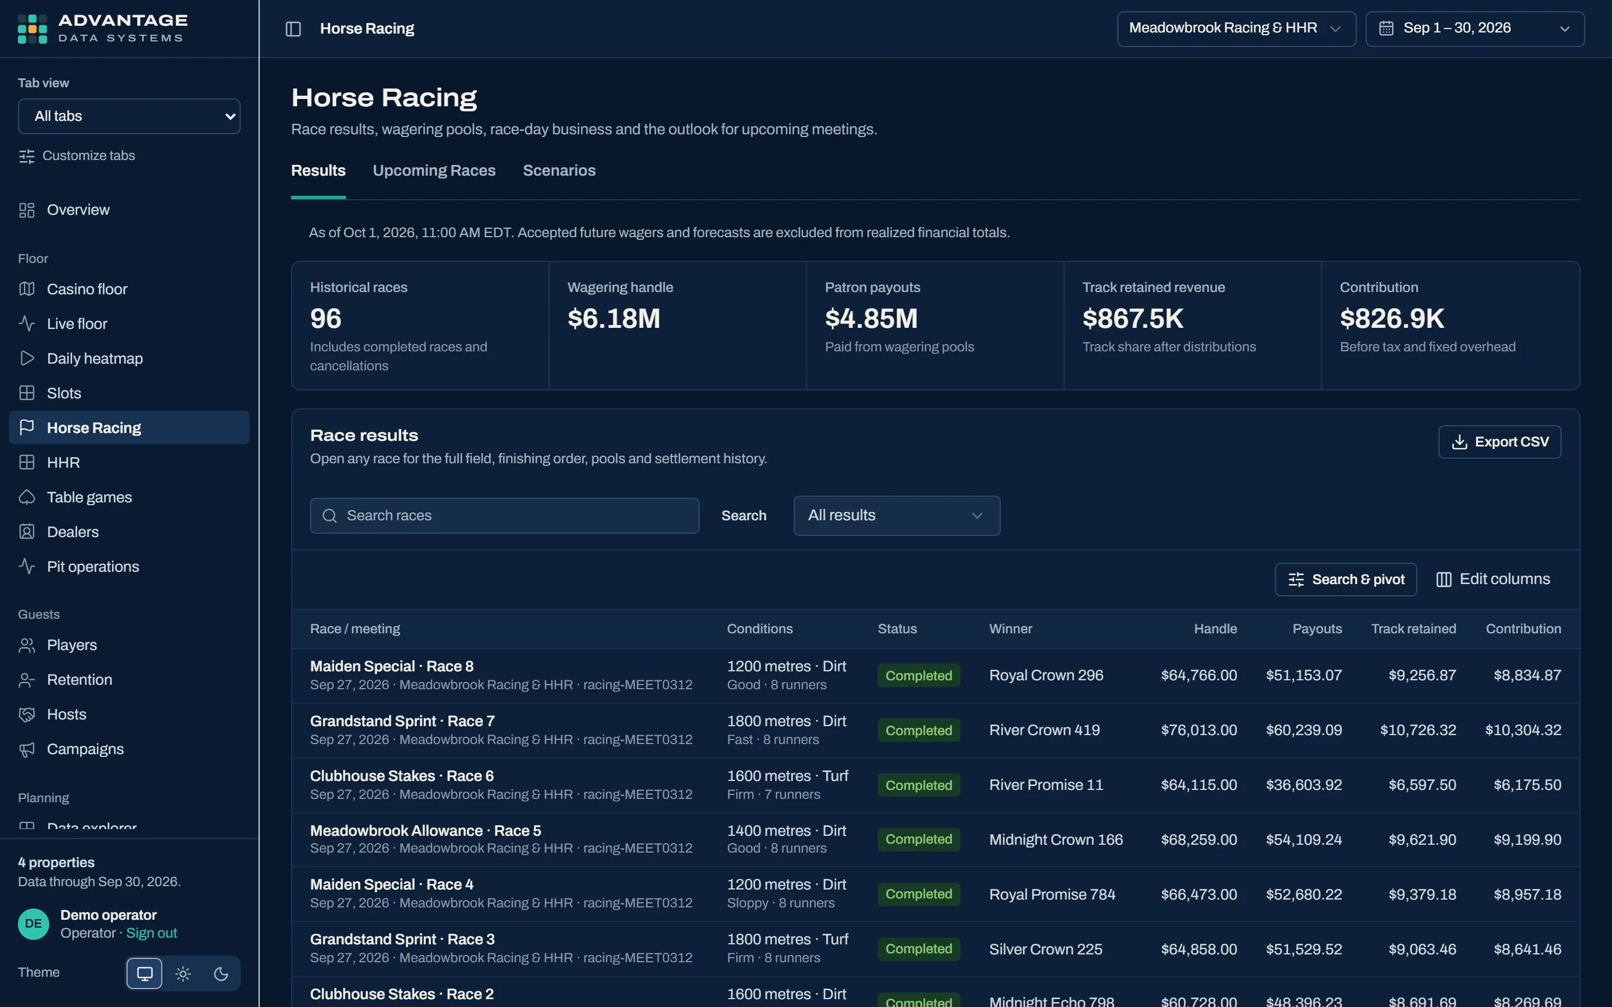Sort by the Handle column header
This screenshot has height=1007, width=1612.
click(x=1215, y=629)
